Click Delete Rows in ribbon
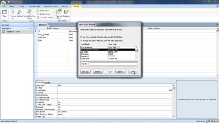219x123 pixels. point(43,14)
